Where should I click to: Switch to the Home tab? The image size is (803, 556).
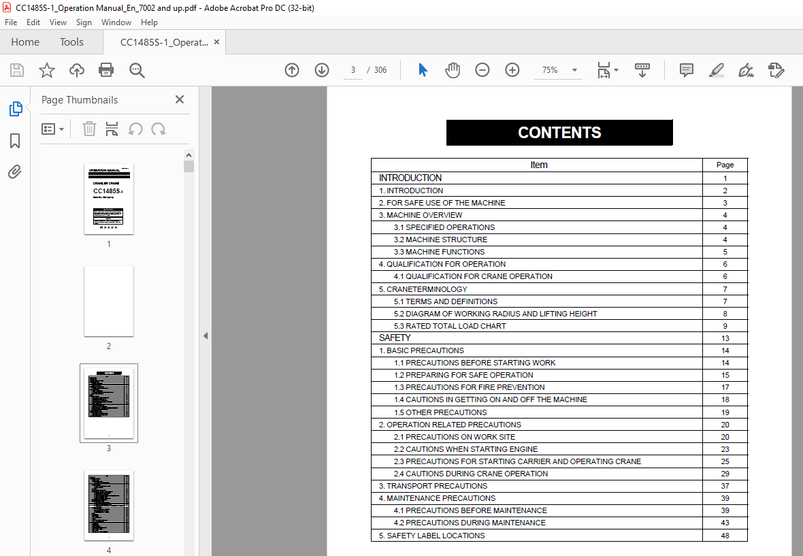25,42
